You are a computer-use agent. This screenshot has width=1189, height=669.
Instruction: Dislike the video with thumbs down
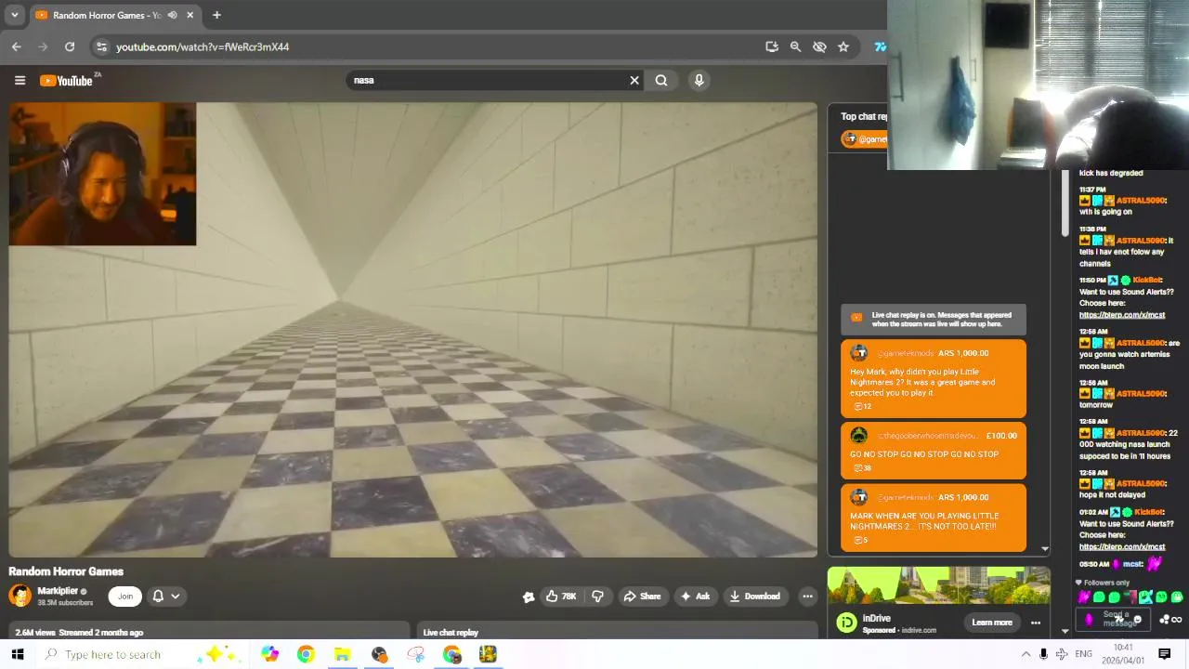pyautogui.click(x=598, y=596)
